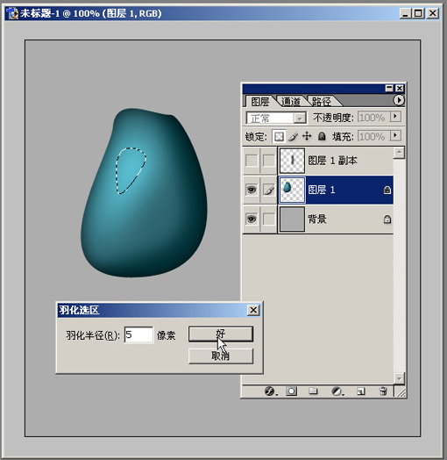Minimize the 未标题-1 document window

(405, 13)
